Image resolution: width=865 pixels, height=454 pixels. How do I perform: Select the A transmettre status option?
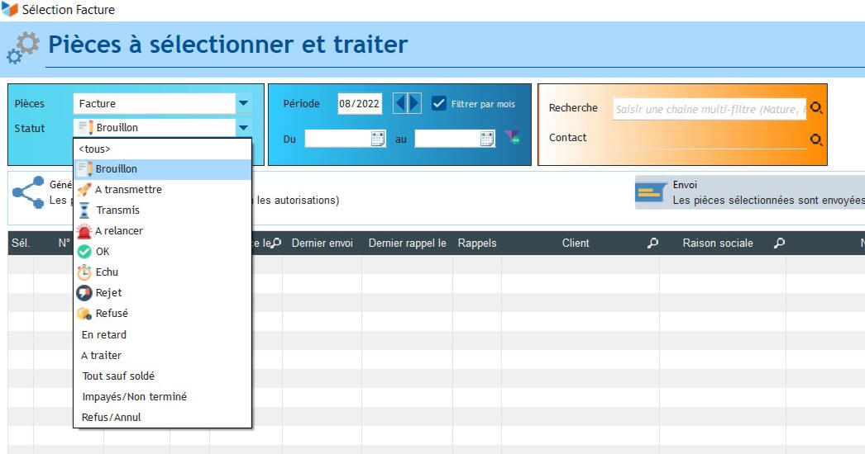(128, 190)
